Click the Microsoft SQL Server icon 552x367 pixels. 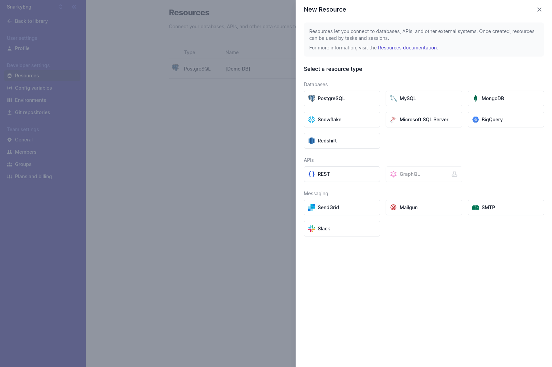click(x=393, y=120)
